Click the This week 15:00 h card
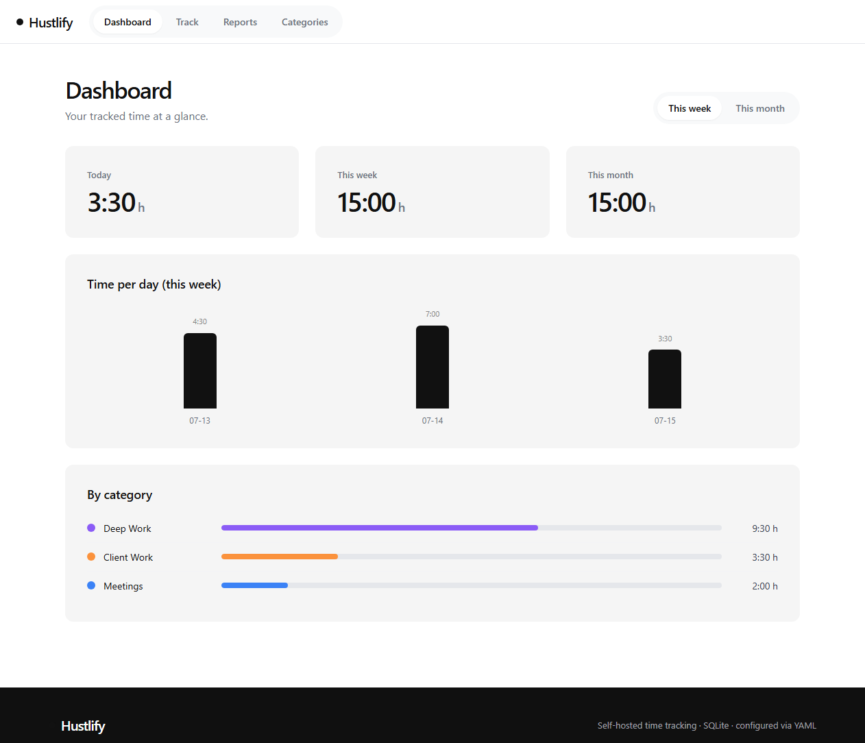Viewport: 865px width, 743px height. tap(432, 192)
